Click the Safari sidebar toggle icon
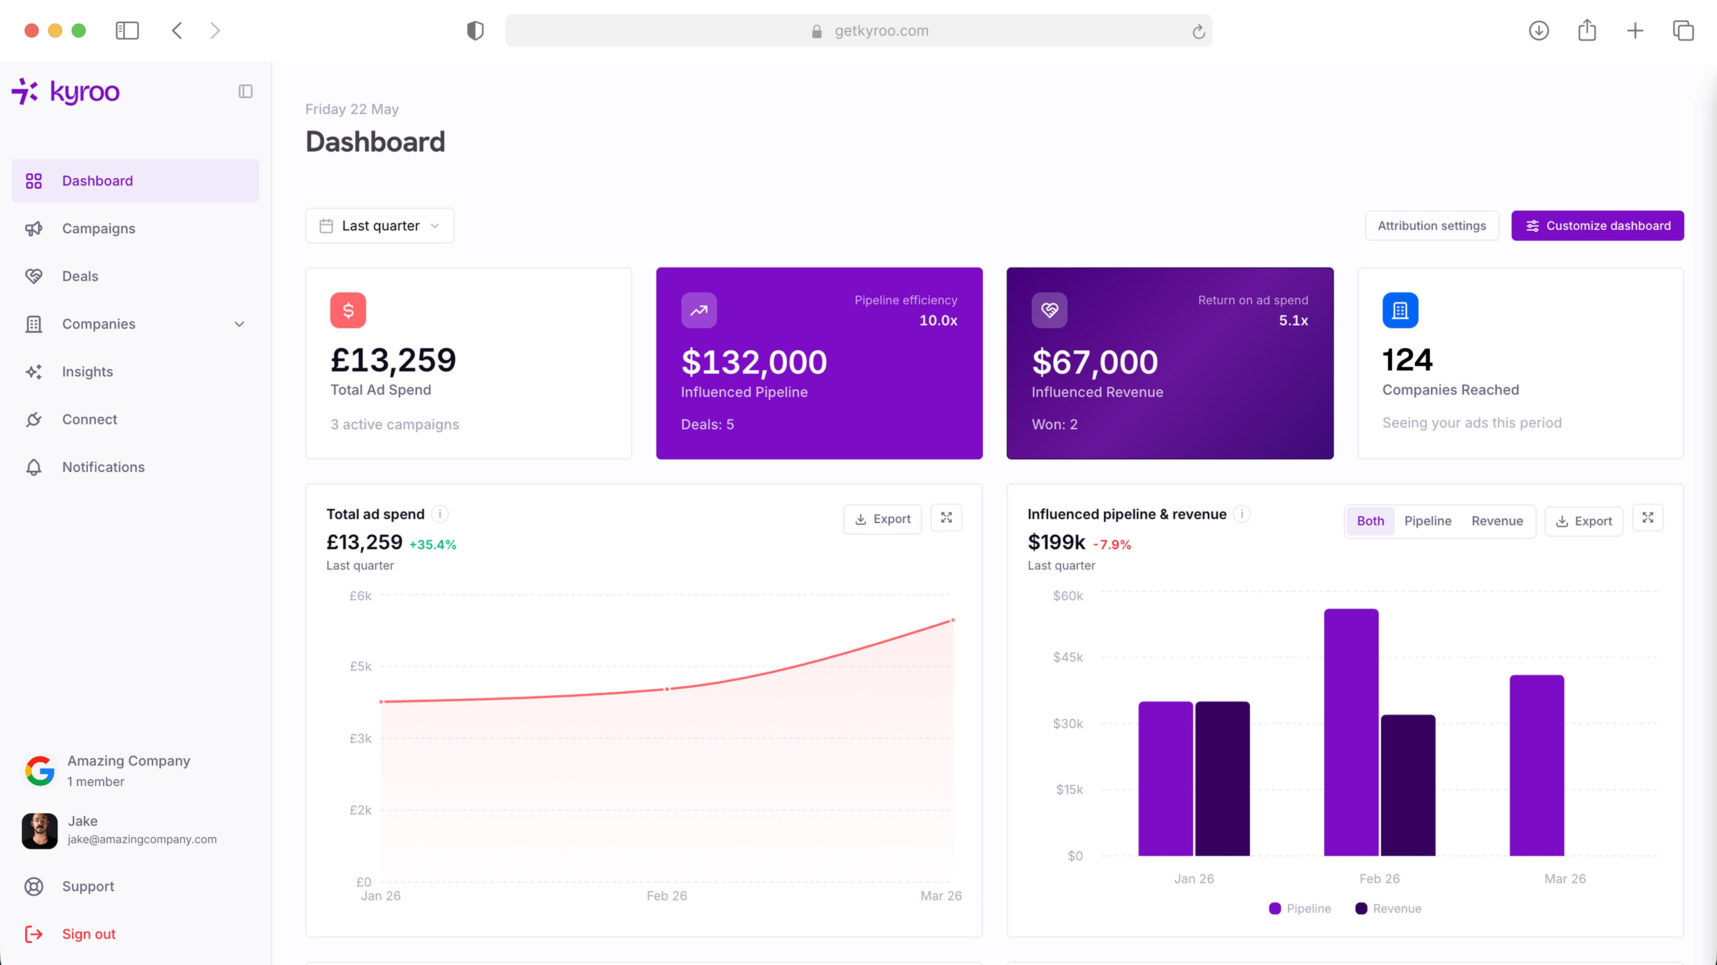The width and height of the screenshot is (1717, 965). (127, 31)
